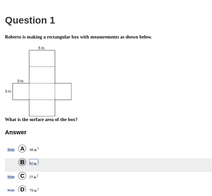Image resolution: width=212 pixels, height=196 pixels.
Task: Click the highlighted 60 in² answer text
Action: (34, 162)
